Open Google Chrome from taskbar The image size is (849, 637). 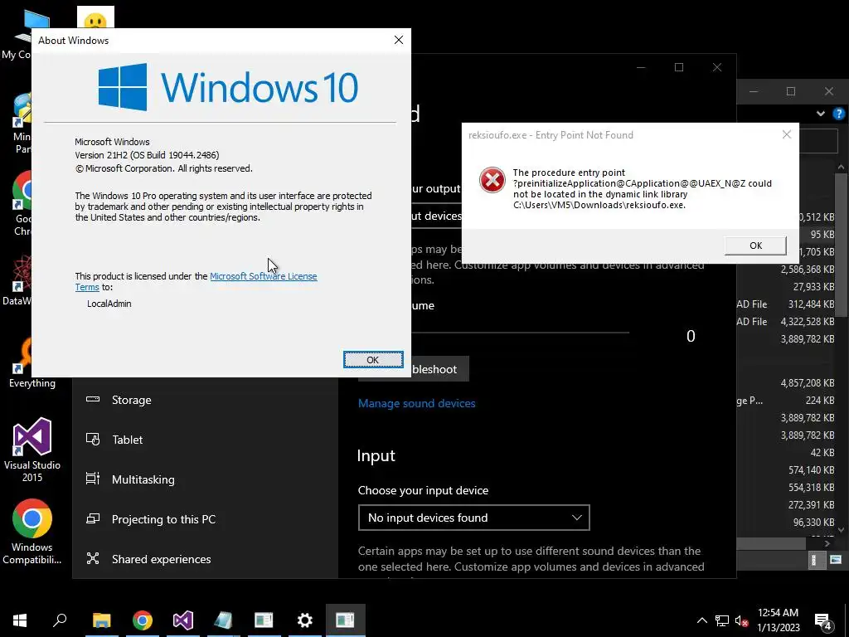tap(143, 620)
